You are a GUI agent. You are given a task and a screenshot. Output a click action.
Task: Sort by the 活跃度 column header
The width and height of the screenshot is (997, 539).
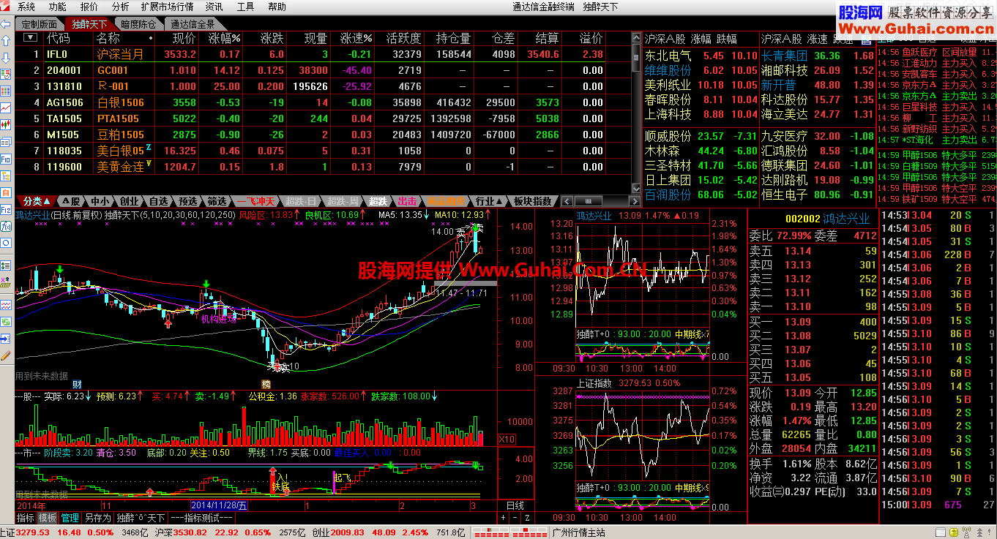(x=403, y=38)
